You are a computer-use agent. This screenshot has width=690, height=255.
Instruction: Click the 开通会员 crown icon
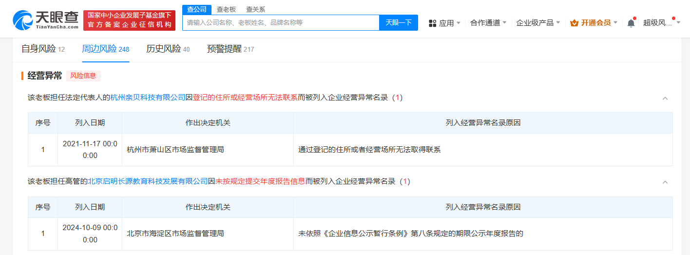tap(574, 23)
